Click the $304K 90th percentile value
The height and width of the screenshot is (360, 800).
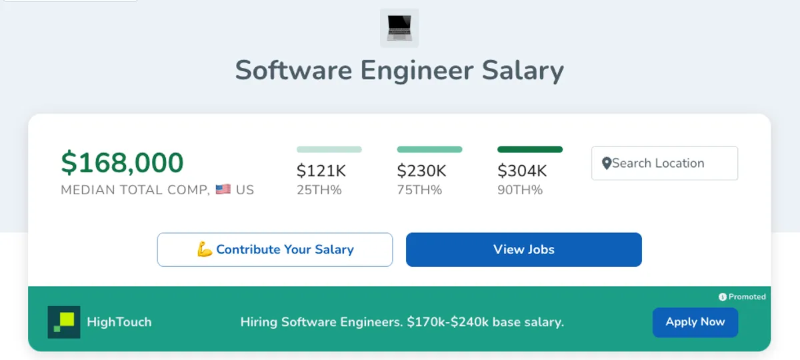point(522,171)
